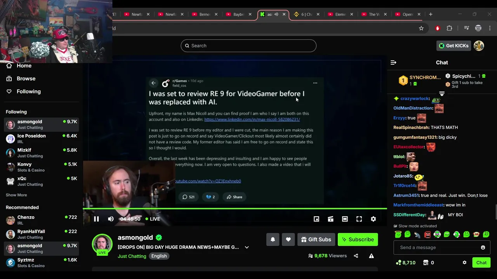Viewport: 497px width, 279px height.
Task: Switch to the Berner YouTube tab
Action: pyautogui.click(x=204, y=14)
